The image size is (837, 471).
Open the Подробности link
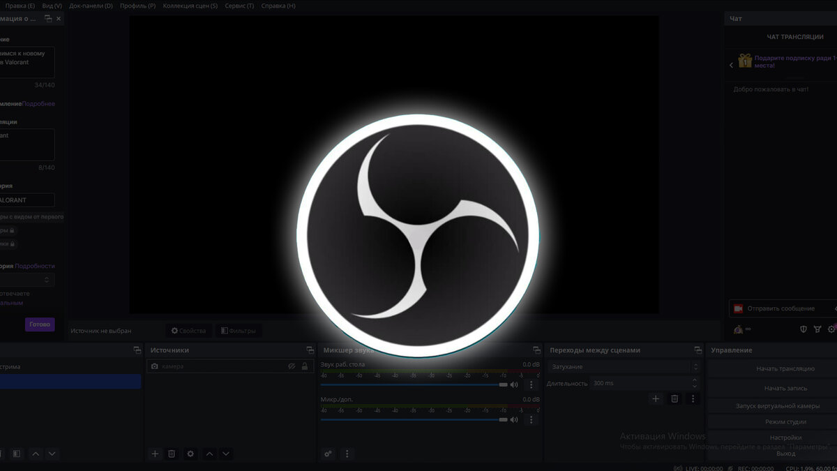coord(35,266)
